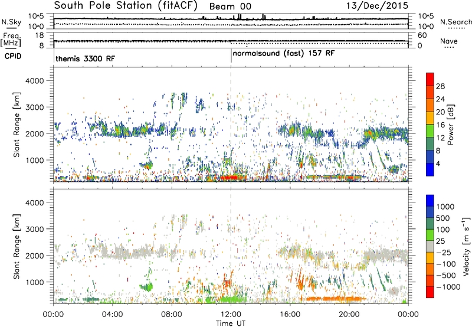
Task: Click the dashed 12:00 marker in power panel
Action: (x=231, y=125)
